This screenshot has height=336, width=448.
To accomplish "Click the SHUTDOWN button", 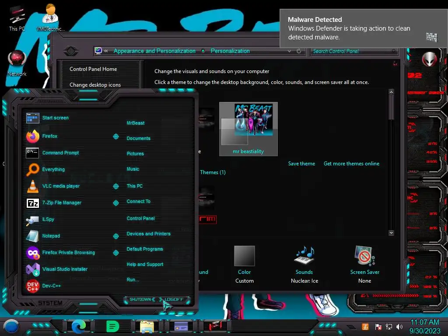I will tap(140, 299).
